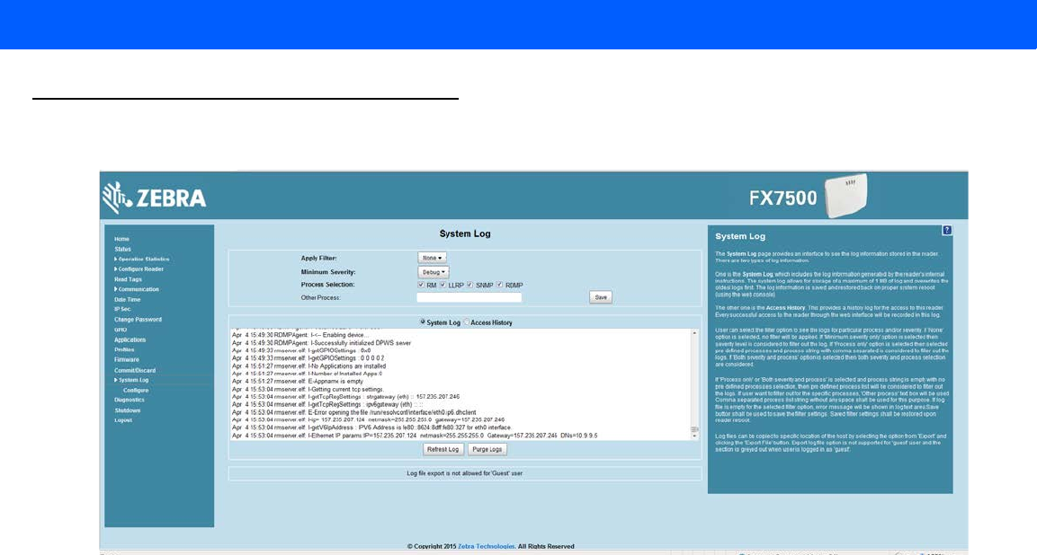This screenshot has width=1037, height=555.
Task: Open help via the question mark icon
Action: (947, 231)
